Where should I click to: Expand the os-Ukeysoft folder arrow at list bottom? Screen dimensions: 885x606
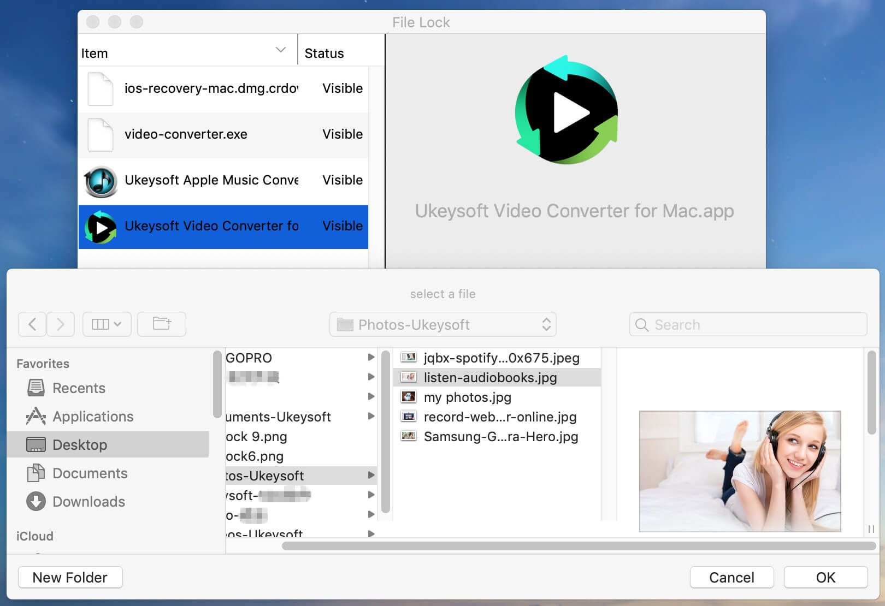click(x=371, y=533)
